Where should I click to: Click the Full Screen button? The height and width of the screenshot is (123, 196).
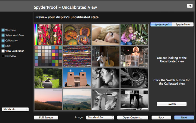point(46,118)
